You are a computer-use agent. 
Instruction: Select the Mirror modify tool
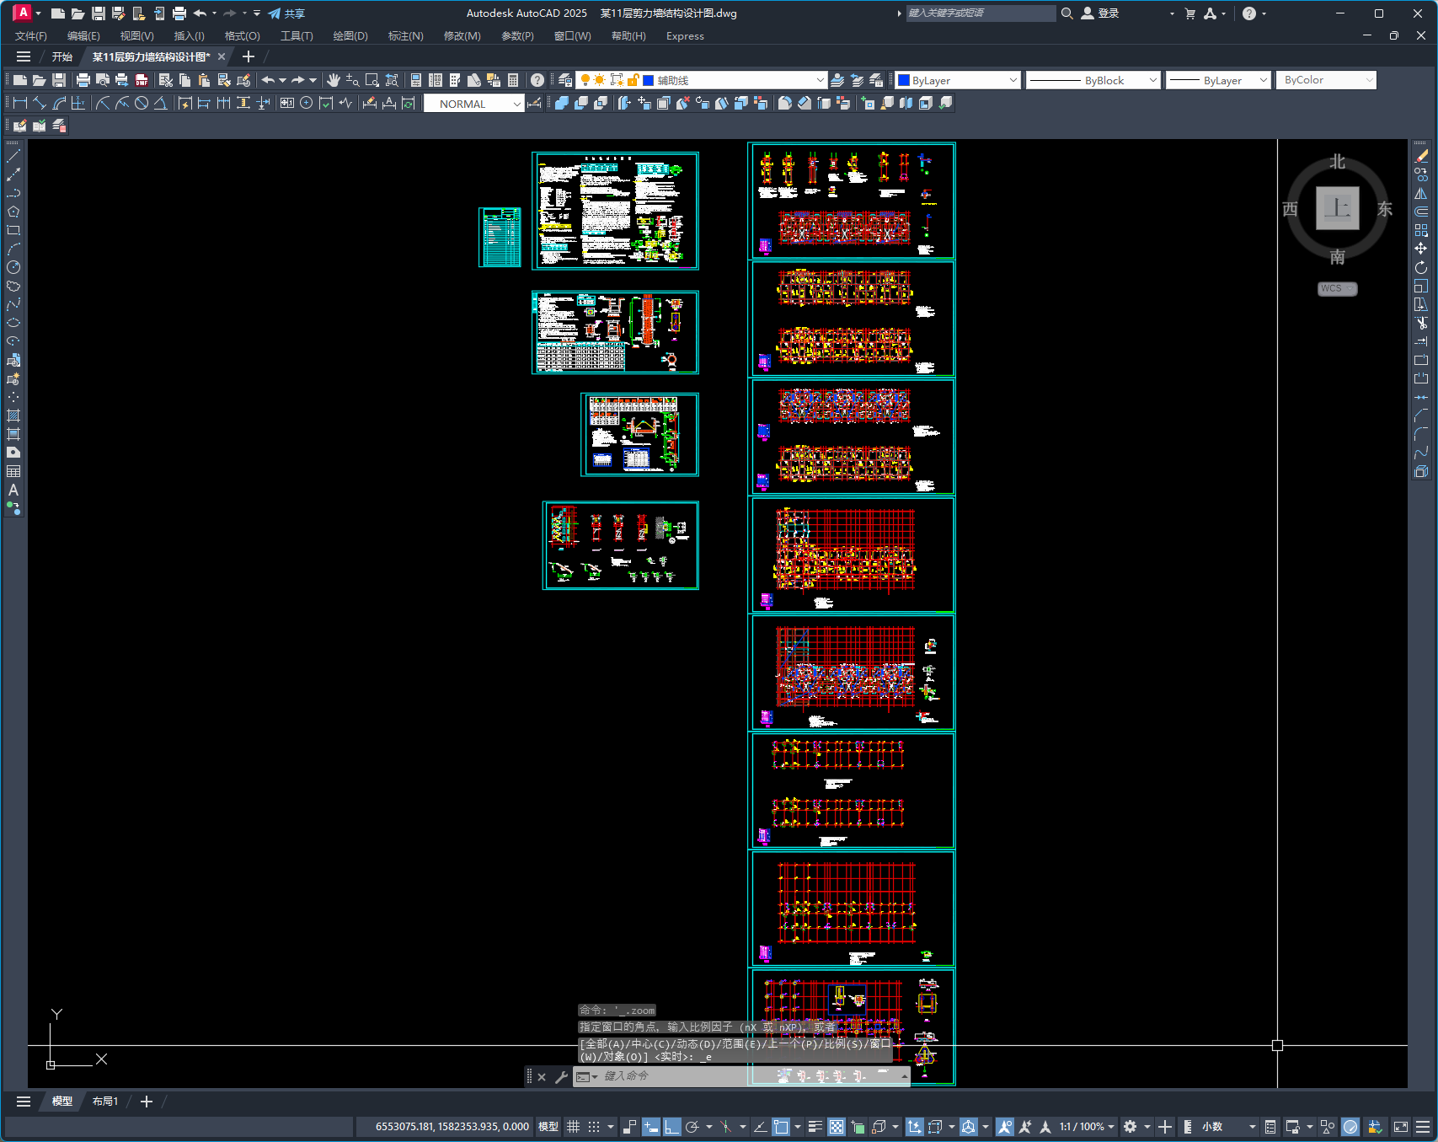click(x=1421, y=193)
